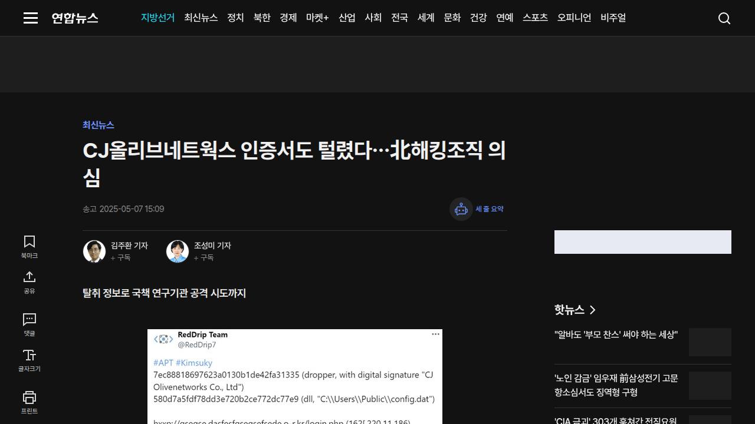Viewport: 755px width, 424px height.
Task: Open the hamburger menu icon
Action: (31, 18)
